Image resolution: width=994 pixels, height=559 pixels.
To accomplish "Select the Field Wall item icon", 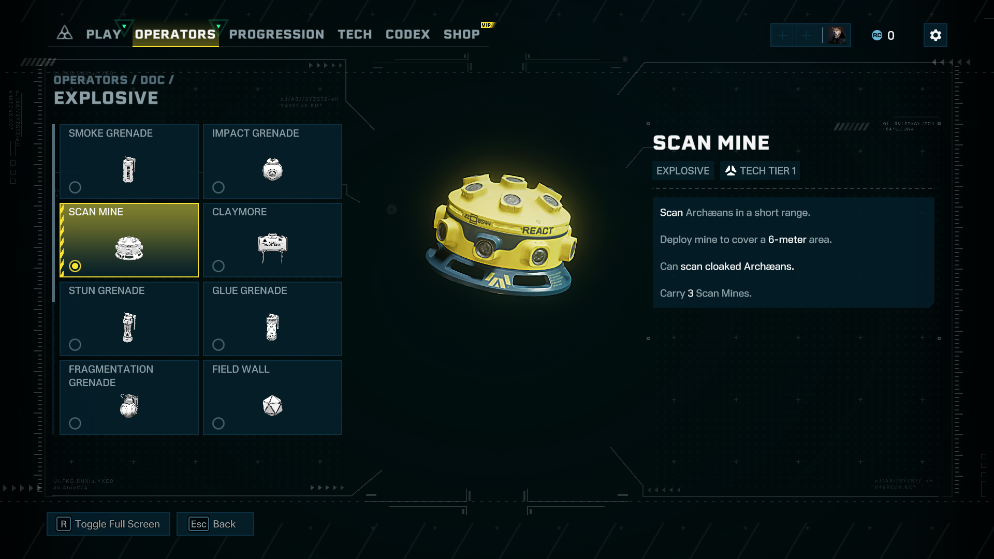I will 272,406.
